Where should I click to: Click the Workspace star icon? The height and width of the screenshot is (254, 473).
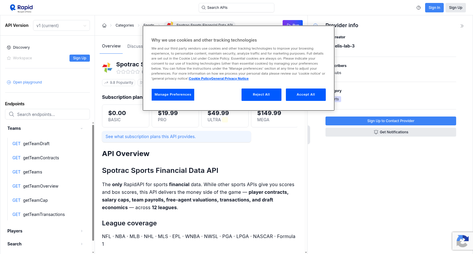pyautogui.click(x=9, y=58)
